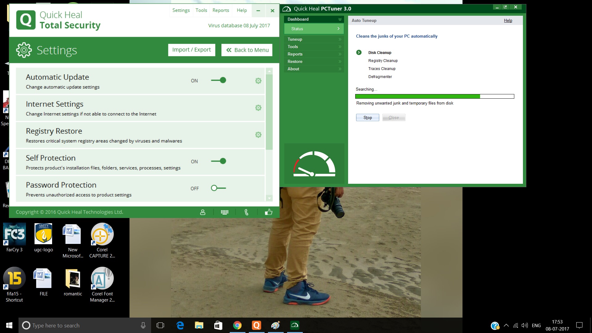Open Automatic Update gear settings
This screenshot has width=592, height=333.
coord(258,81)
